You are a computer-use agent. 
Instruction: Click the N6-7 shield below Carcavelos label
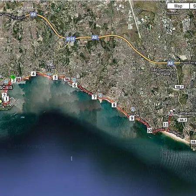[182, 120]
